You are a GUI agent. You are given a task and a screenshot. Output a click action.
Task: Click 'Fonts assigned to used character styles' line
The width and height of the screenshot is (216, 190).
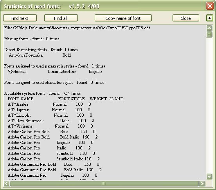click(54, 82)
